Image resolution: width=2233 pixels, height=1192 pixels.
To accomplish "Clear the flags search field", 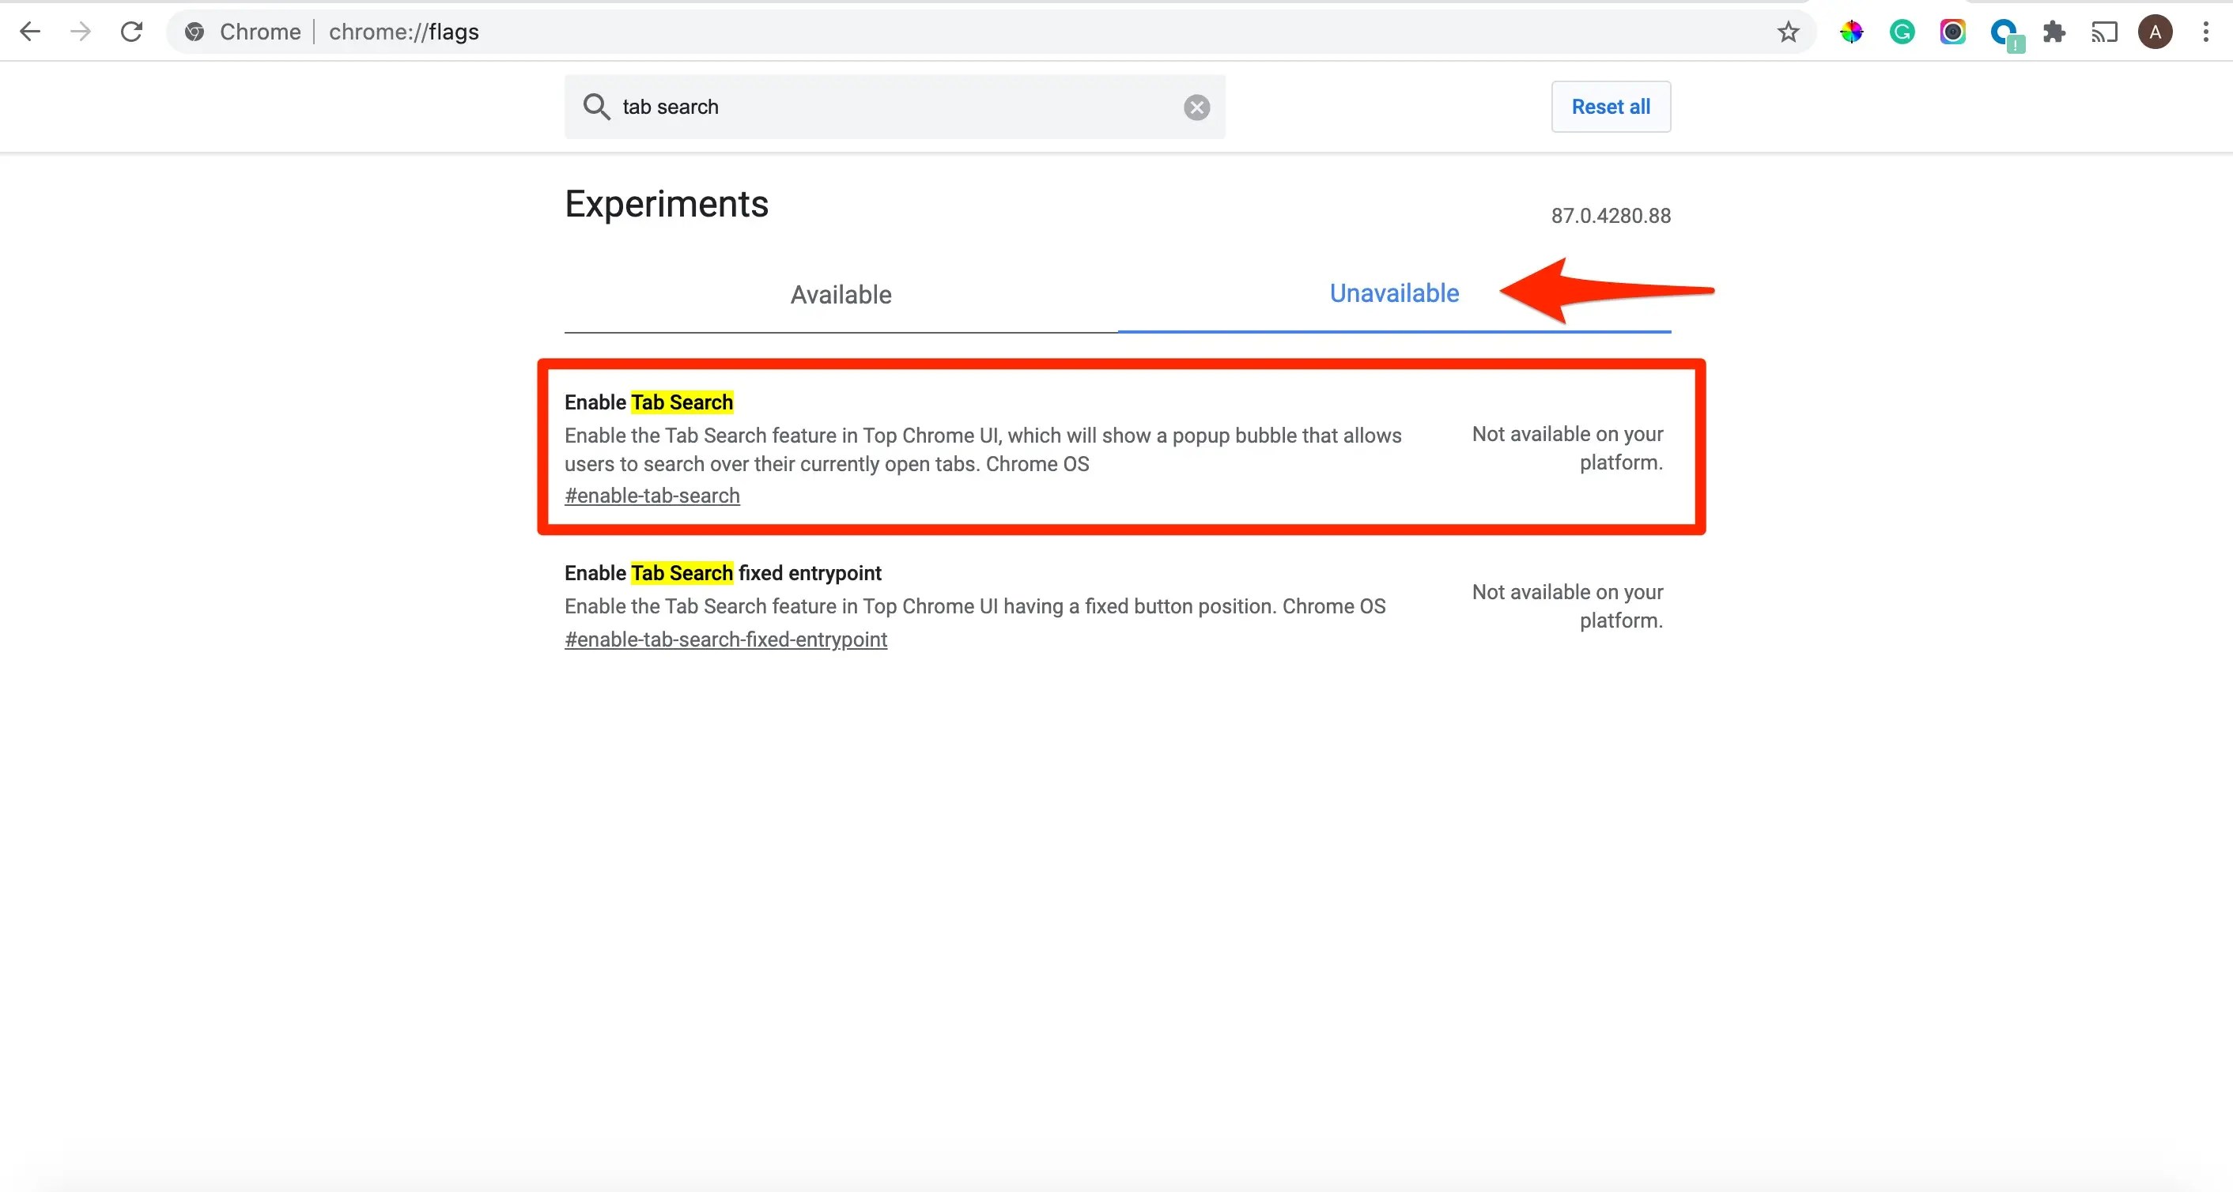I will coord(1196,108).
